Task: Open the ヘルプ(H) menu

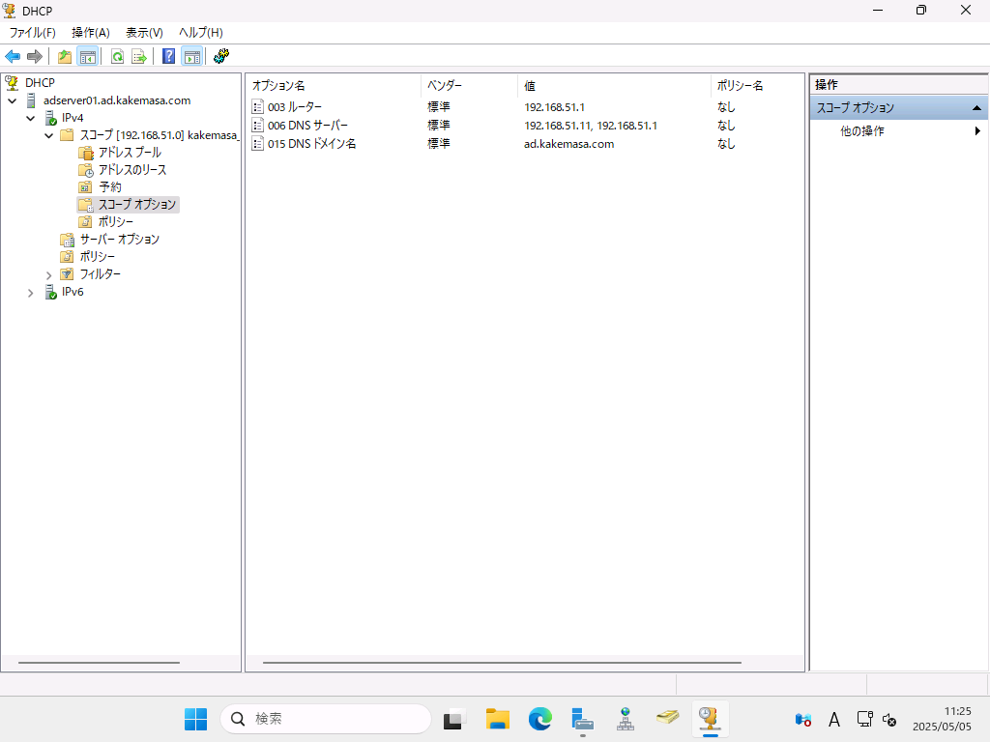Action: 201,33
